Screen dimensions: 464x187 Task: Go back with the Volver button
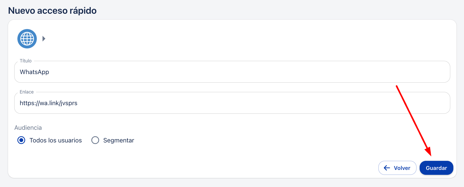click(397, 168)
